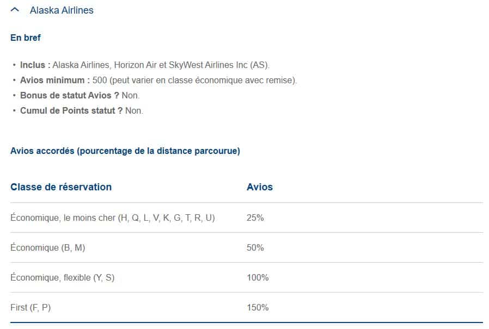Click the 50% Avios value

[255, 248]
